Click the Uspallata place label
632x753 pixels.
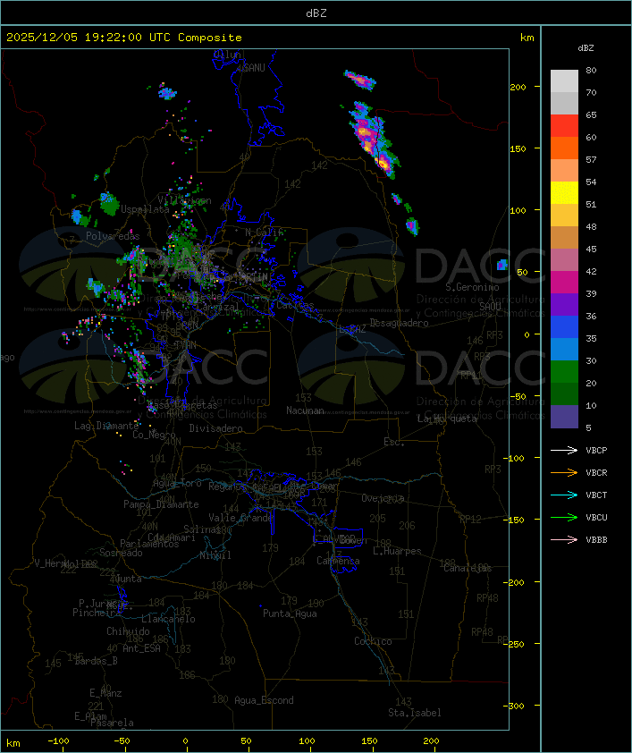(x=145, y=209)
